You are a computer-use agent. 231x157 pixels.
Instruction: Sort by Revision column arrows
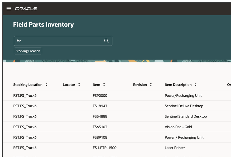pyautogui.click(x=151, y=85)
